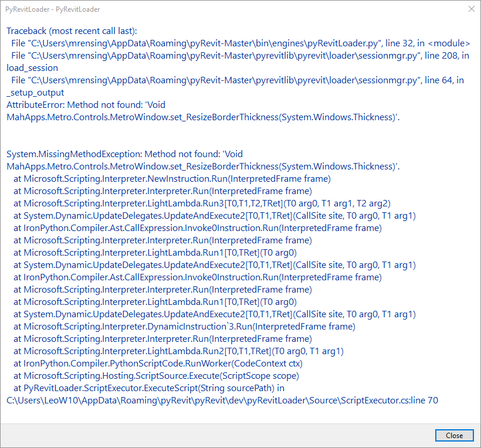The height and width of the screenshot is (448, 481).
Task: Click the 'AttributeError: Method not found' line
Action: click(x=86, y=105)
